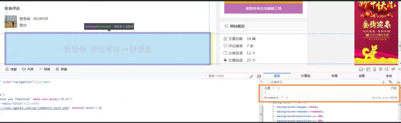Screen dimensions: 401x123
Task: Click the 25 个 tag count
Action: coord(251,60)
